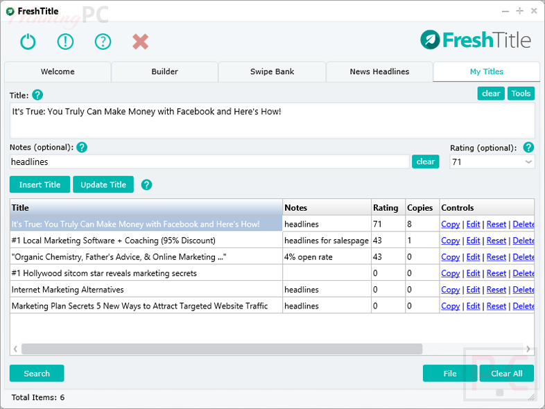Reset the Internet Marketing Alternatives row

496,290
